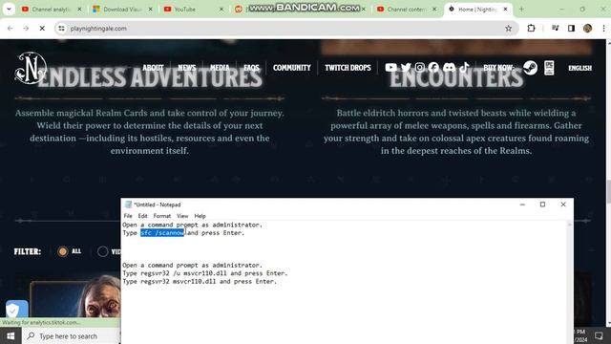Open Notepad's Help menu
Screen dimensions: 611x344
coord(200,216)
